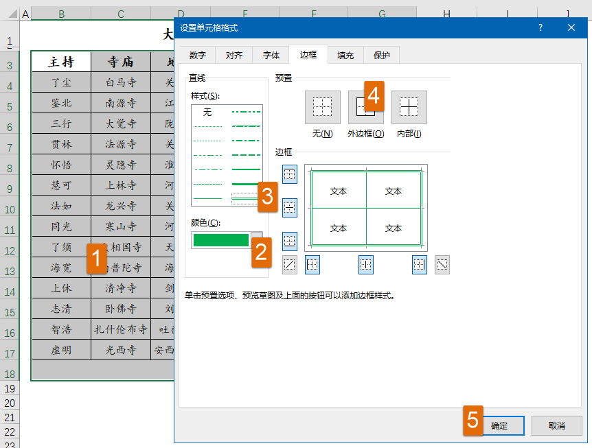592x448 pixels.
Task: Switch to the 填充 tab
Action: (x=345, y=55)
